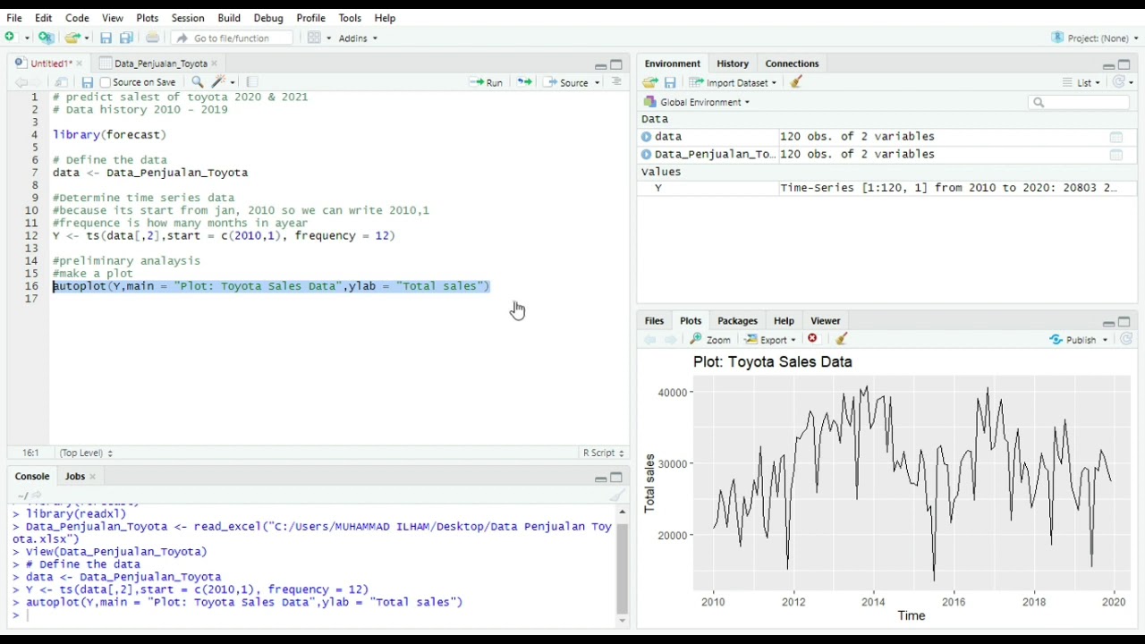The height and width of the screenshot is (644, 1145).
Task: Clear environment objects with the broom
Action: pos(796,82)
